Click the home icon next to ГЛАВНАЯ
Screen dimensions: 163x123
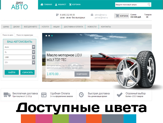(42, 5)
